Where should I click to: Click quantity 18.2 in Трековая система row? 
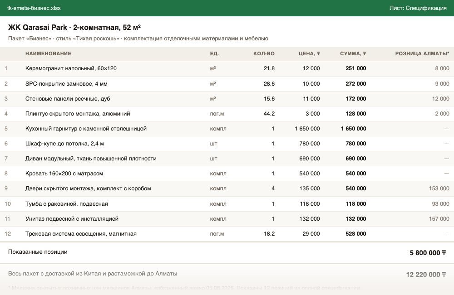click(x=269, y=234)
